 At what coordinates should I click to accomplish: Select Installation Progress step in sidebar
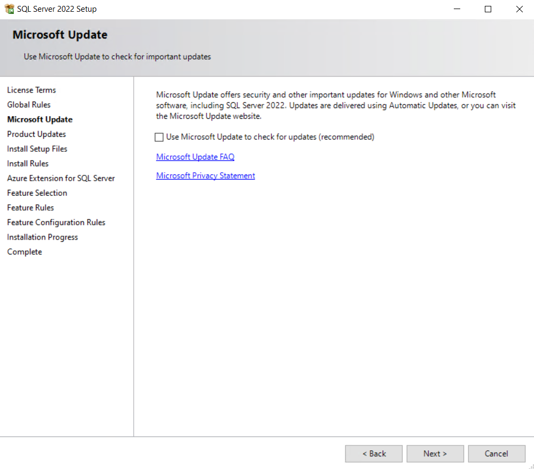pos(43,237)
